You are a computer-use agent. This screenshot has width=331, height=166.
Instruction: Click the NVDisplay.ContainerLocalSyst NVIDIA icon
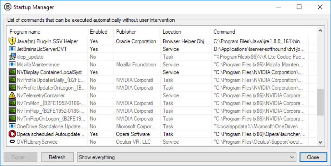(x=12, y=72)
